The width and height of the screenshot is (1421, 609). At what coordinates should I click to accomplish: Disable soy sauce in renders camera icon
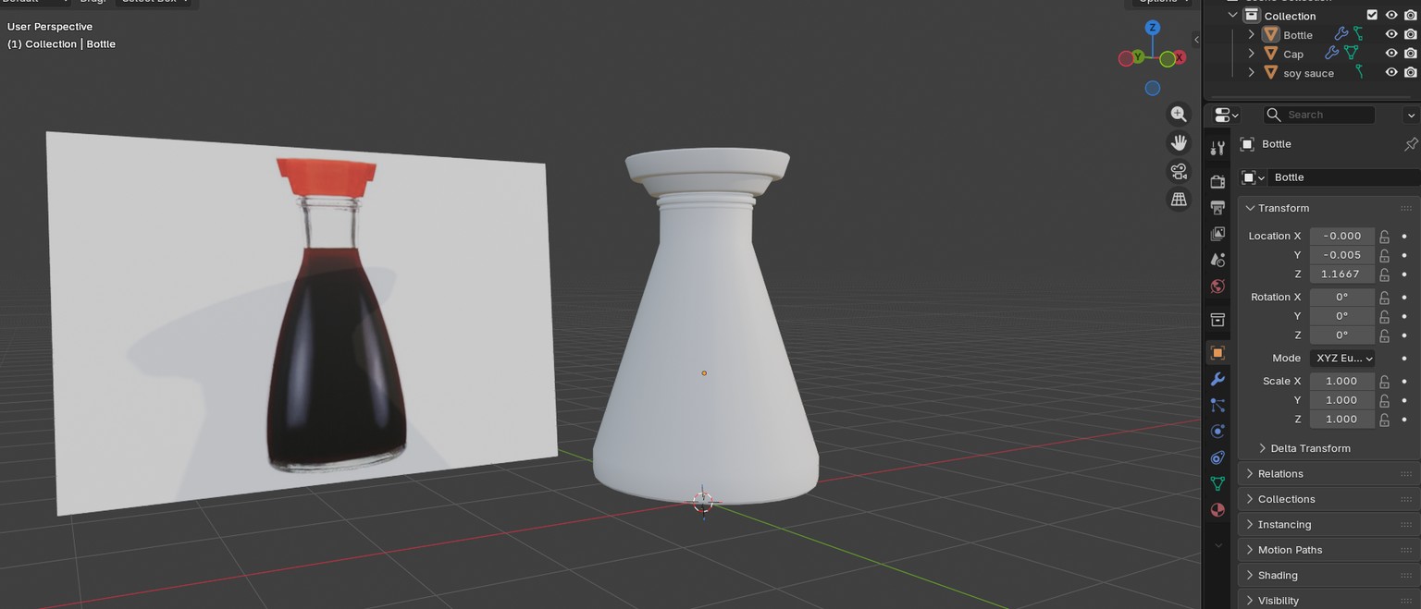1411,72
